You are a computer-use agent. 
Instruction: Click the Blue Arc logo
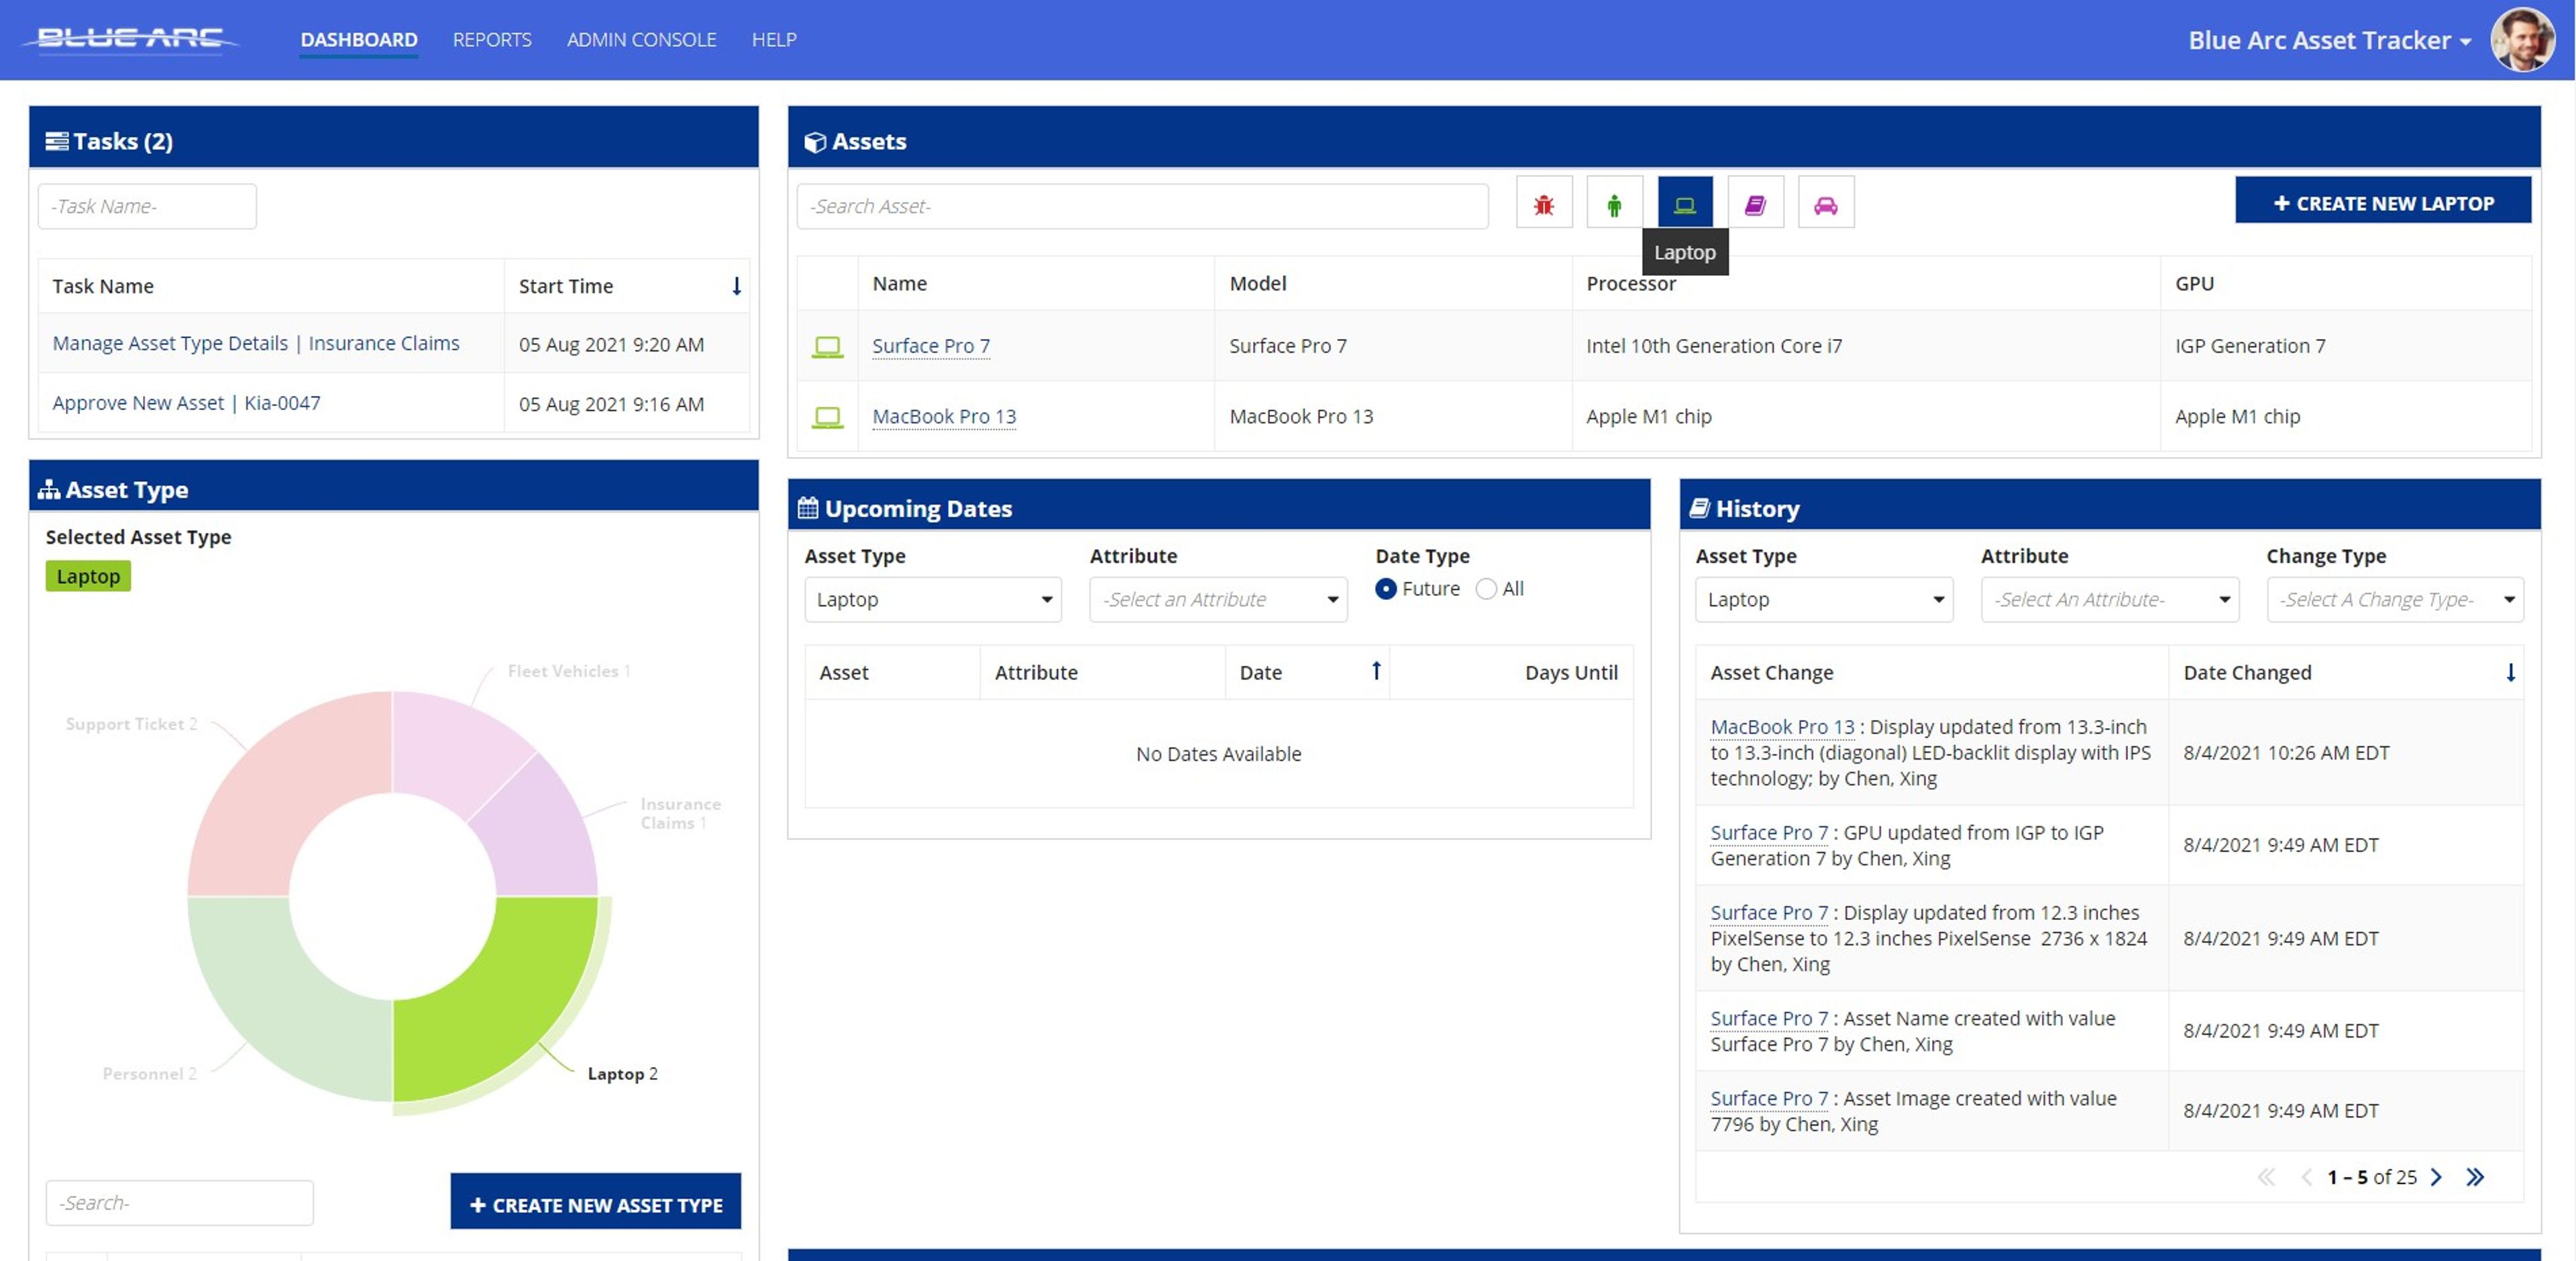pyautogui.click(x=130, y=39)
